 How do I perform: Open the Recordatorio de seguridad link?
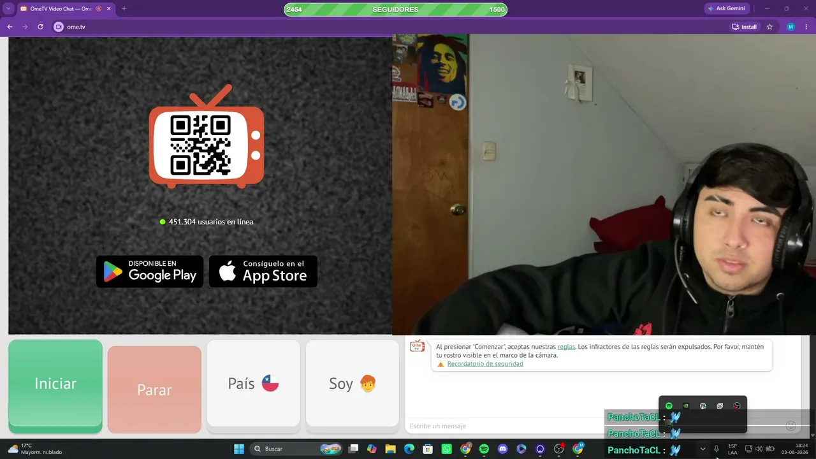[x=485, y=364]
